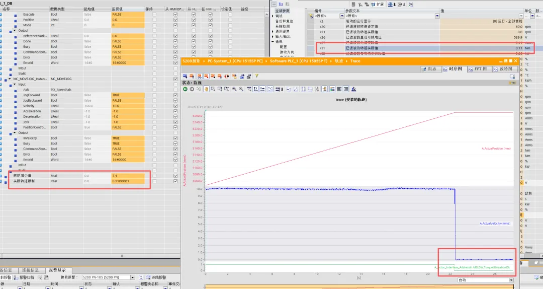The width and height of the screenshot is (543, 289).
Task: Toggle HMI access checkbox for JogForward row
Action: [x=175, y=95]
